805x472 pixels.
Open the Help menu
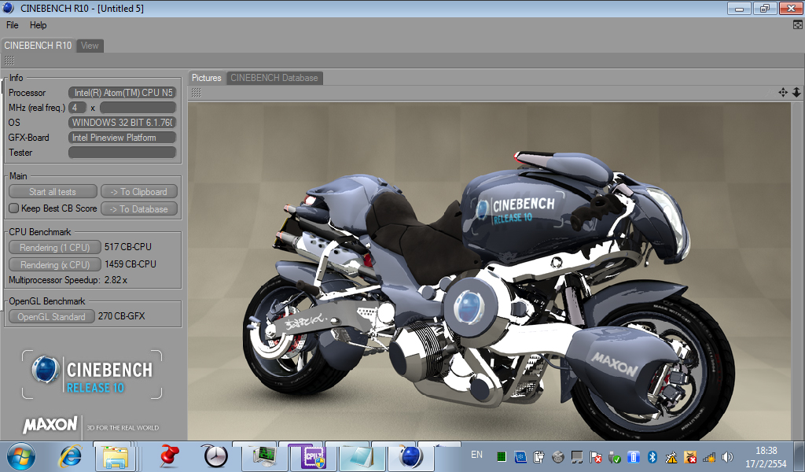[39, 25]
